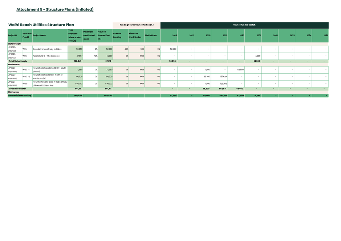Image resolution: width=341 pixels, height=241 pixels.
Task: Click the 2031 year column header
Action: coord(259,36)
